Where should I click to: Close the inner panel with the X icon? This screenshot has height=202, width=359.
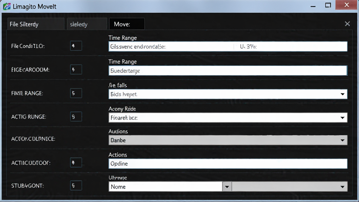[347, 23]
